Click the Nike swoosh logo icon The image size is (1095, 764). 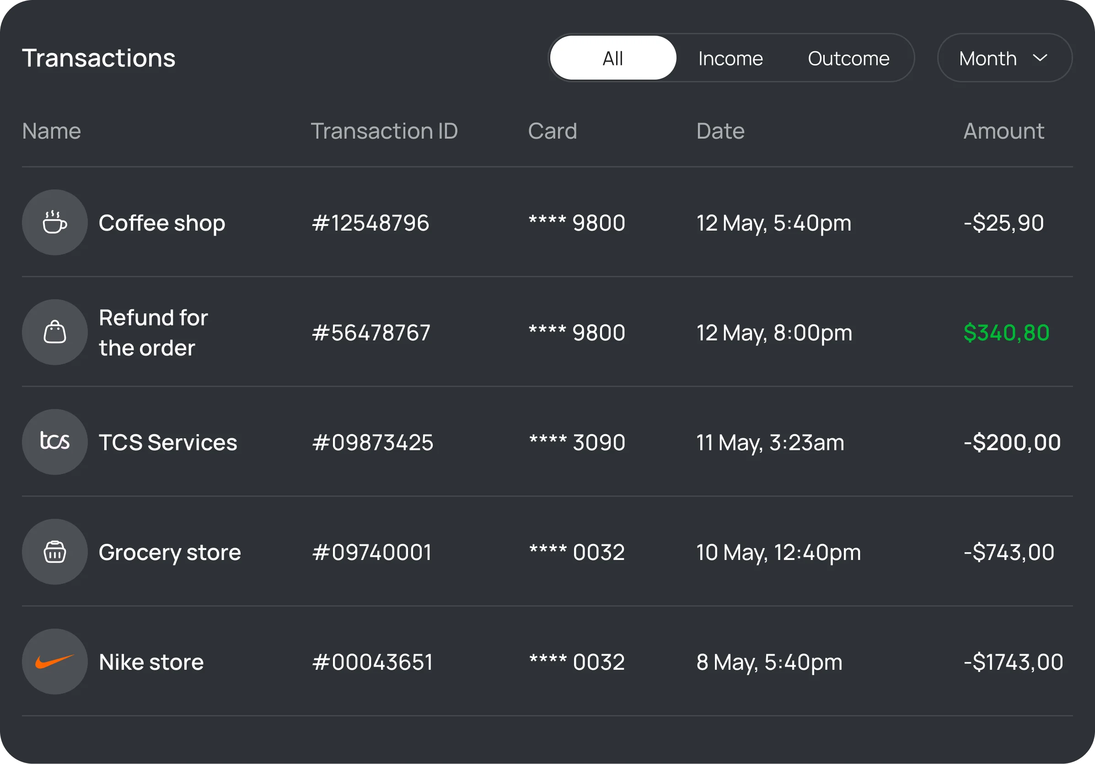tap(54, 662)
